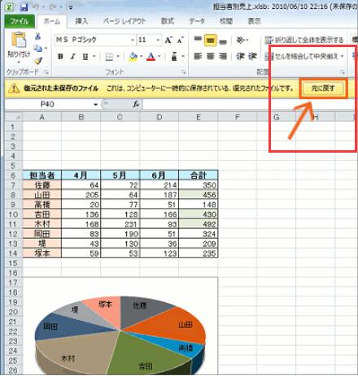Open the ファイル (File) tab
Viewport: 358px width, 376px height.
pos(20,21)
